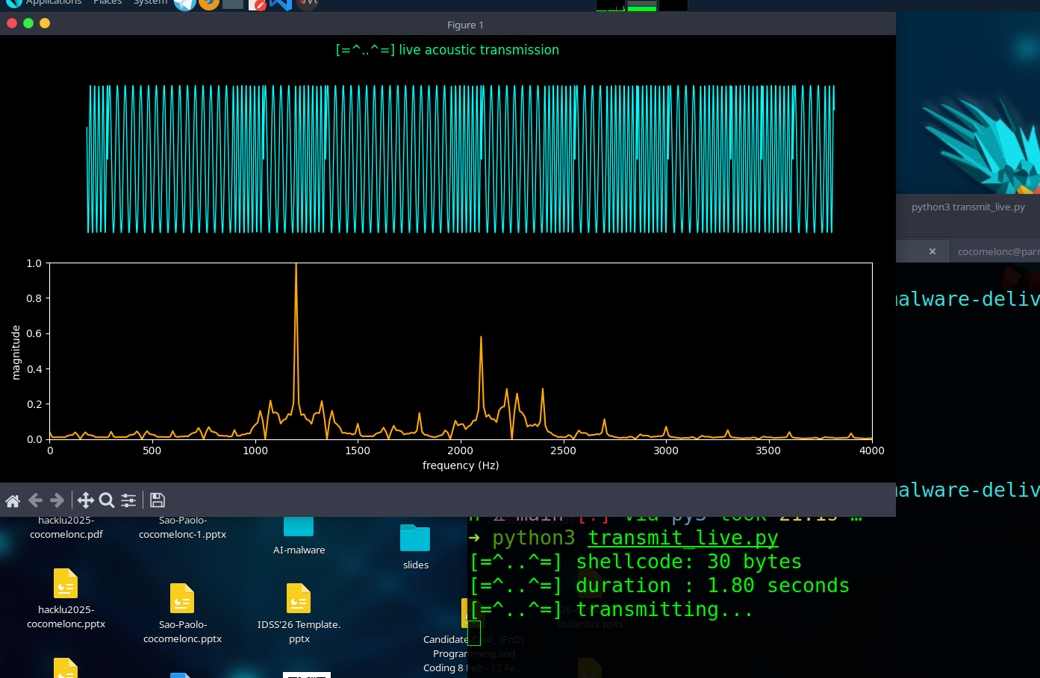Click the 'python3 transmit_live.py' terminal title

(968, 207)
